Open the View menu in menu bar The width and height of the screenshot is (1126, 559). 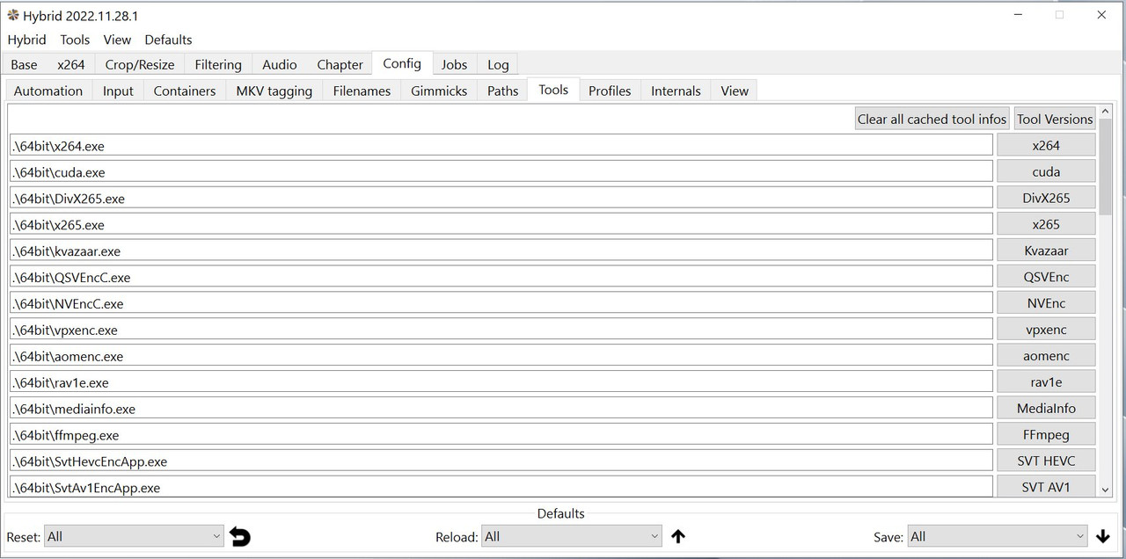(x=117, y=40)
